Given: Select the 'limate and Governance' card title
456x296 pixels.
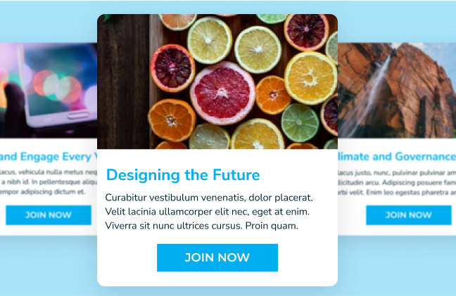Looking at the screenshot, I should 397,157.
